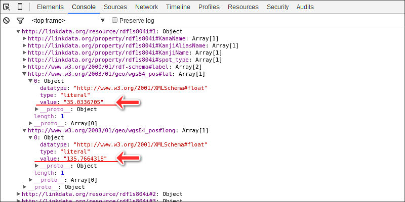Open the Sources tab
Viewport: 405px width, 202px height.
point(115,7)
